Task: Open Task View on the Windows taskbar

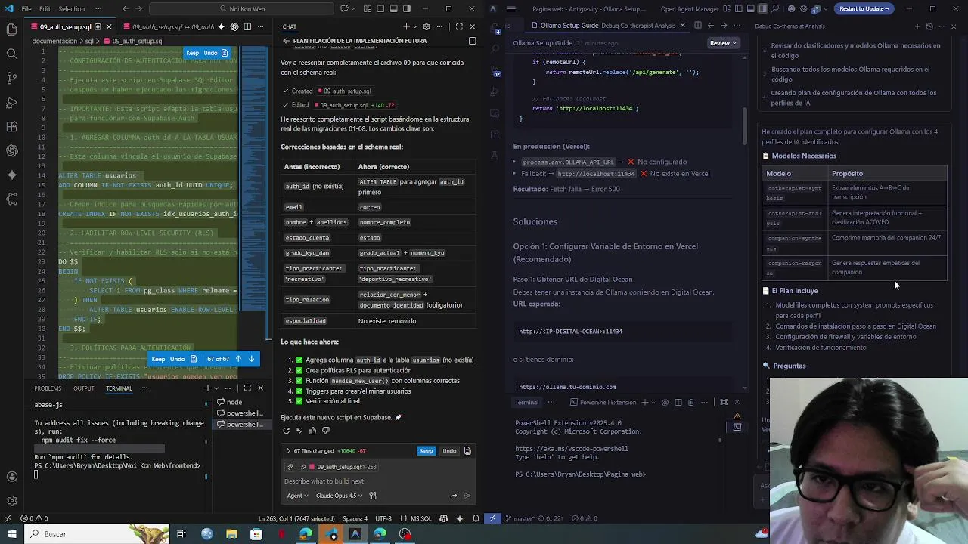Action: click(x=181, y=534)
